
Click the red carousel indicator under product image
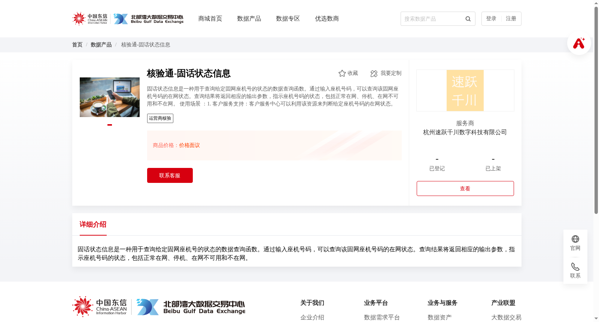[110, 125]
